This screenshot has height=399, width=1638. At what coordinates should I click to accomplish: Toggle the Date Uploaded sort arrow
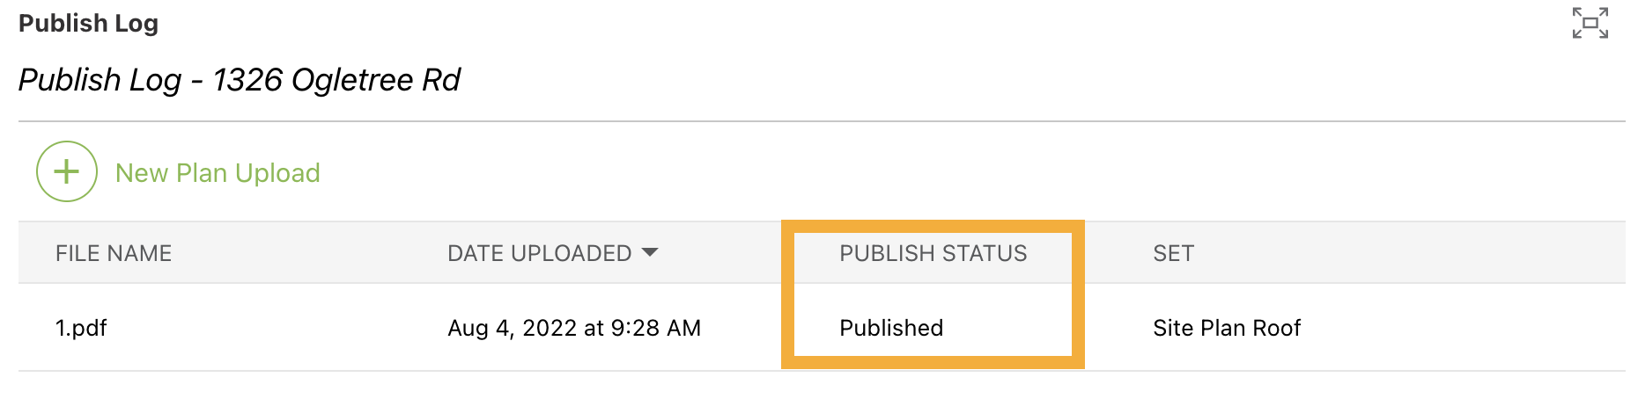coord(650,253)
